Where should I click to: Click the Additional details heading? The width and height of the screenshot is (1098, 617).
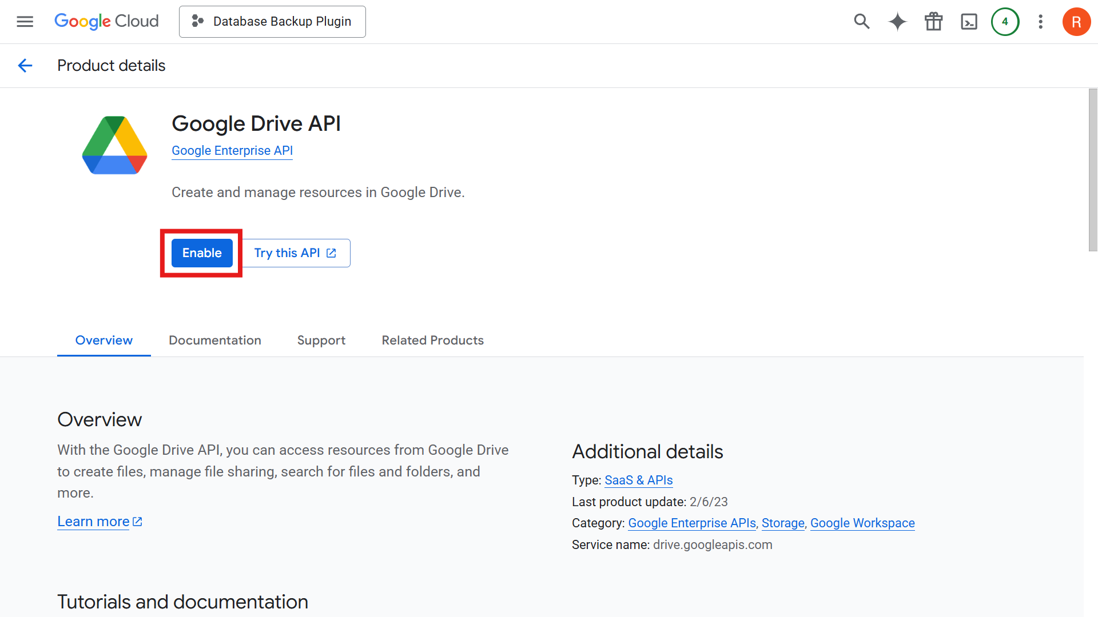tap(647, 452)
